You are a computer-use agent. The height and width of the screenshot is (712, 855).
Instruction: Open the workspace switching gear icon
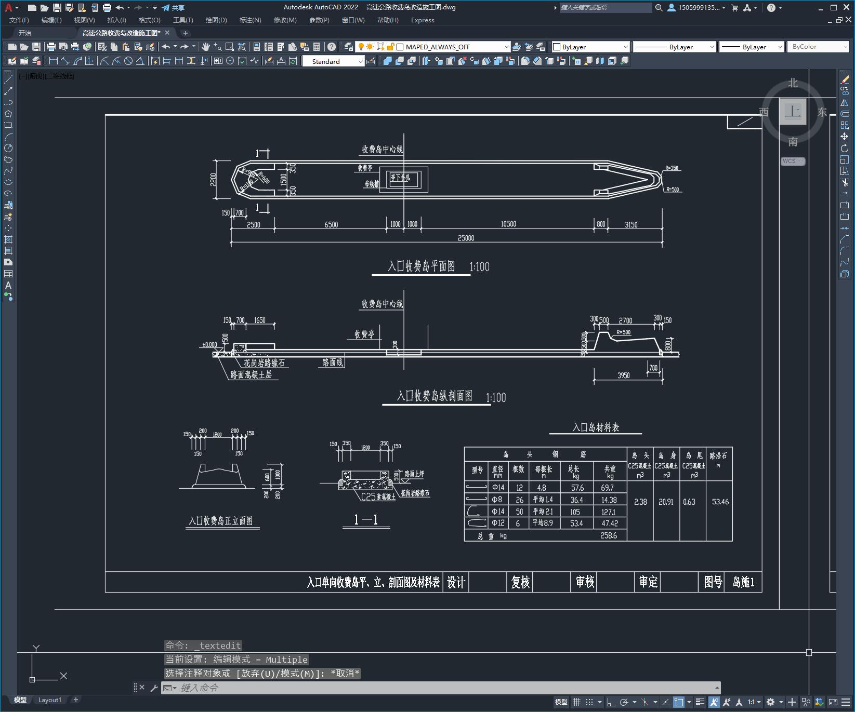(771, 702)
